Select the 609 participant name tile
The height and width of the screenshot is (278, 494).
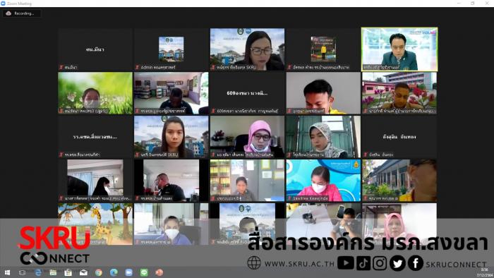[x=247, y=93]
